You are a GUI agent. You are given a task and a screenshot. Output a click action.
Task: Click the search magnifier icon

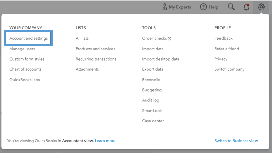[x=231, y=7]
